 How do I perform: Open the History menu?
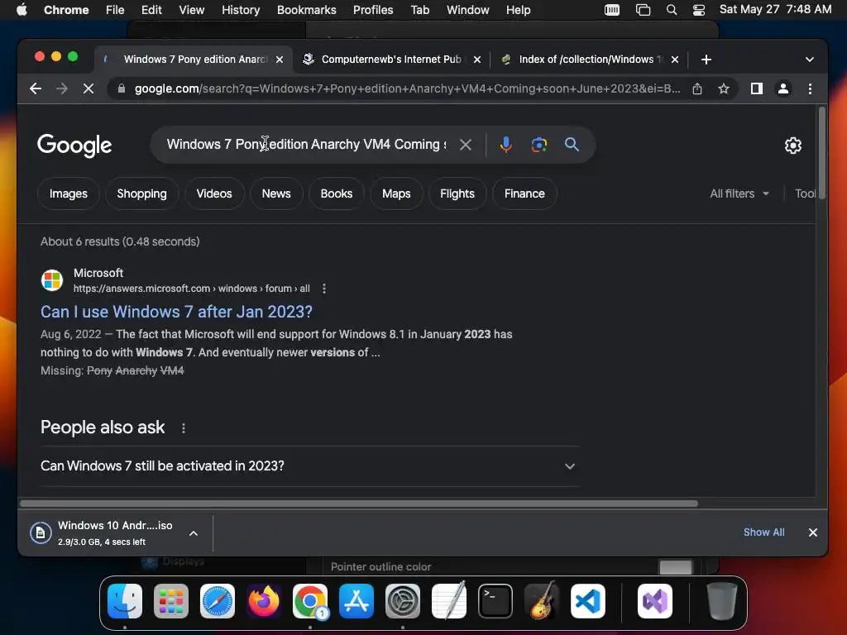click(241, 10)
